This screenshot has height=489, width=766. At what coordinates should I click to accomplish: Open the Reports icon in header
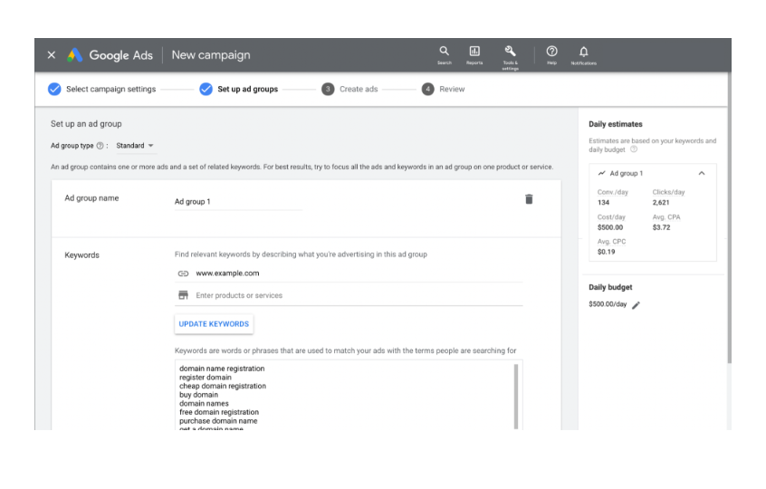point(474,55)
